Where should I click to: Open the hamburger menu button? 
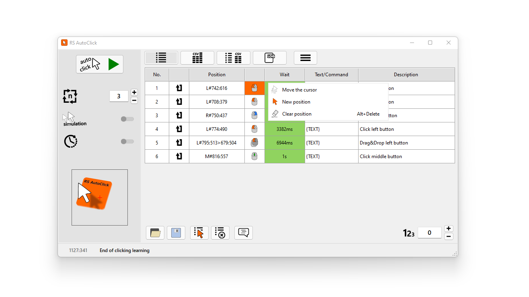coord(306,58)
